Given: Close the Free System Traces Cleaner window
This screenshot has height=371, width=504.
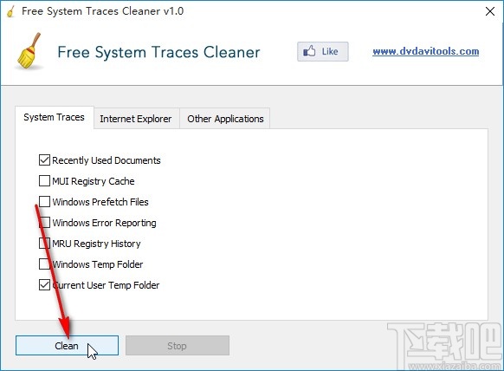Looking at the screenshot, I should (490, 11).
